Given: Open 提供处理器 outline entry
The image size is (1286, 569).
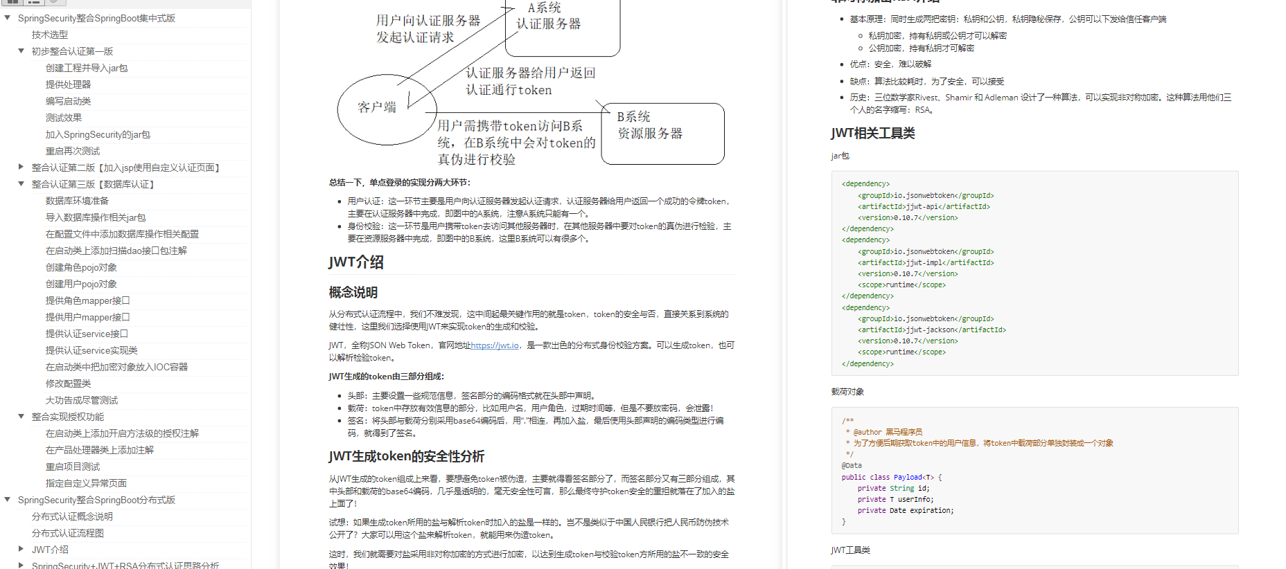Looking at the screenshot, I should (x=68, y=84).
